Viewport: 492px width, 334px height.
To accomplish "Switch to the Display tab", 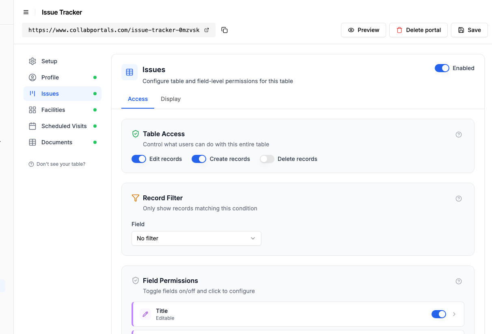I will coord(170,99).
